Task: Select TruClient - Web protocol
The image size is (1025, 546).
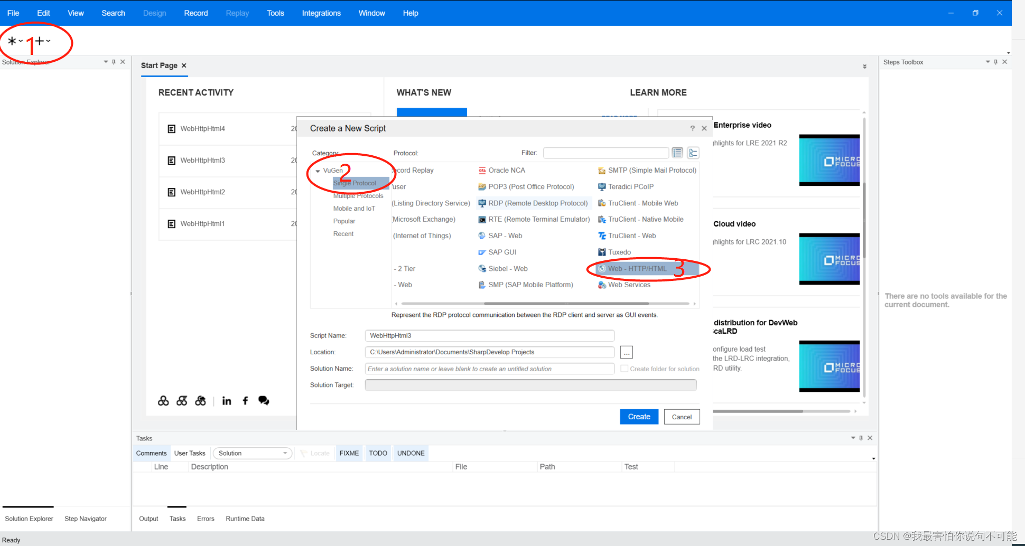Action: (627, 236)
